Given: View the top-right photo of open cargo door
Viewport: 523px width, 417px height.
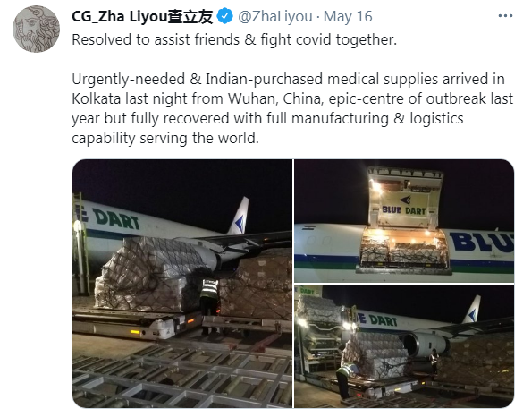Looking at the screenshot, I should (x=404, y=221).
